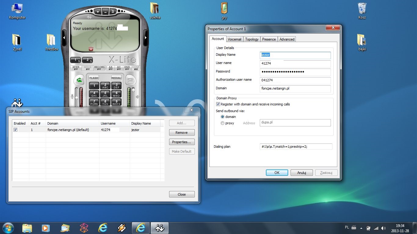The height and width of the screenshot is (234, 417).
Task: Click the red missed-call phone icon on display
Action: click(x=91, y=49)
